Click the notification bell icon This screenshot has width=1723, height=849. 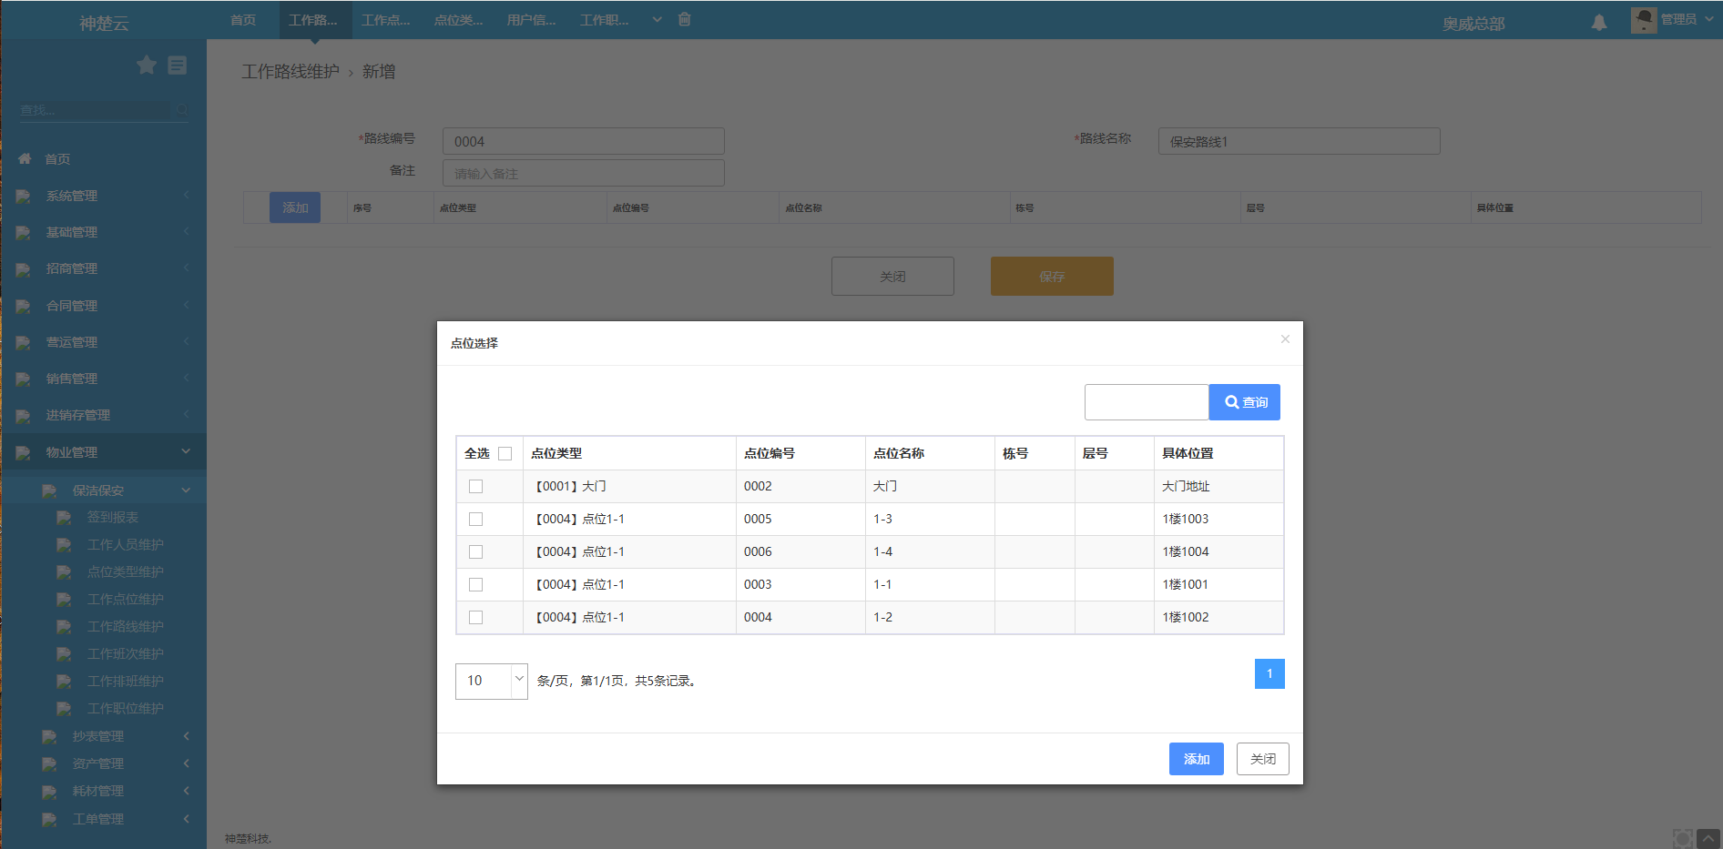point(1599,23)
